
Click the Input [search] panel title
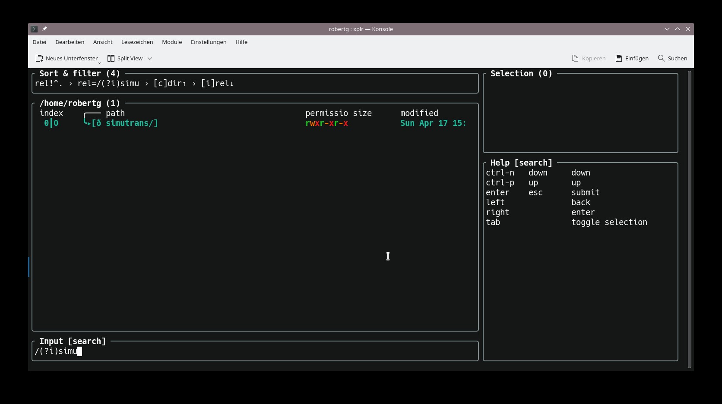pyautogui.click(x=73, y=341)
